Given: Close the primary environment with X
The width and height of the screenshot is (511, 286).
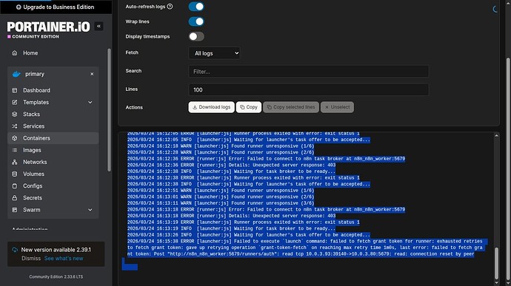Looking at the screenshot, I should [x=92, y=74].
